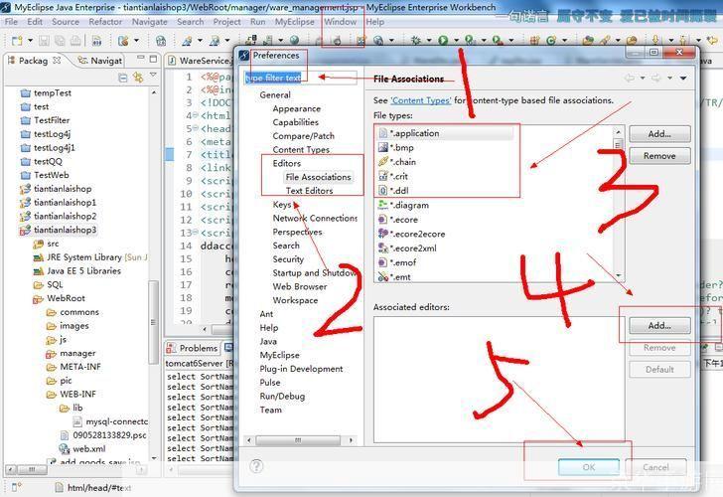The width and height of the screenshot is (723, 497).
Task: Collapse code fold at editor line 13
Action: click(x=196, y=233)
